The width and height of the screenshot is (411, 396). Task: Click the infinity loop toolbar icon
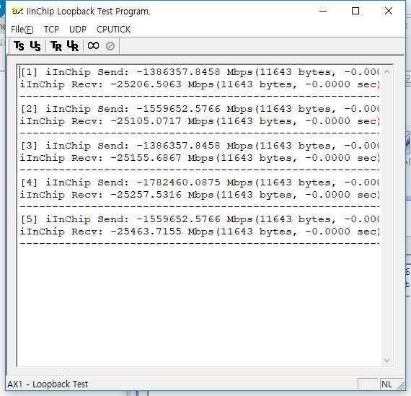pyautogui.click(x=93, y=46)
